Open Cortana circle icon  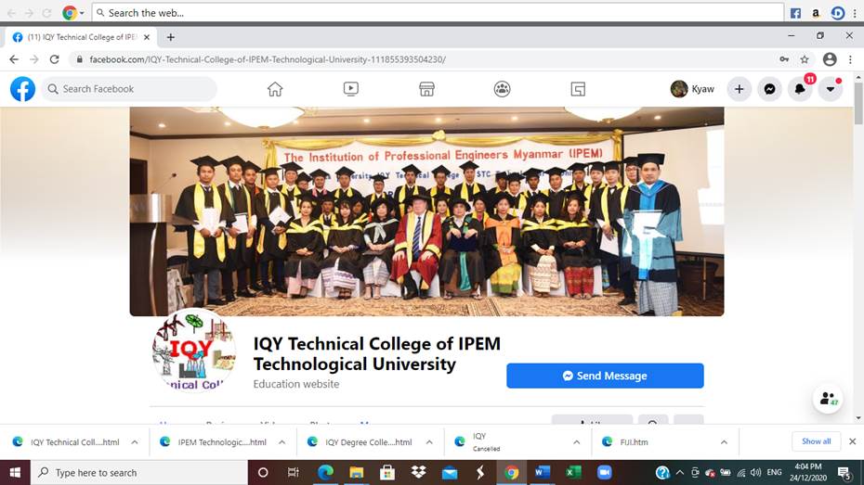[263, 472]
